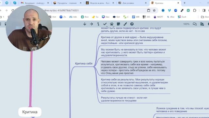Switch to the Неделя и день tab
Screen dimensions: 209x118
pos(100,3)
